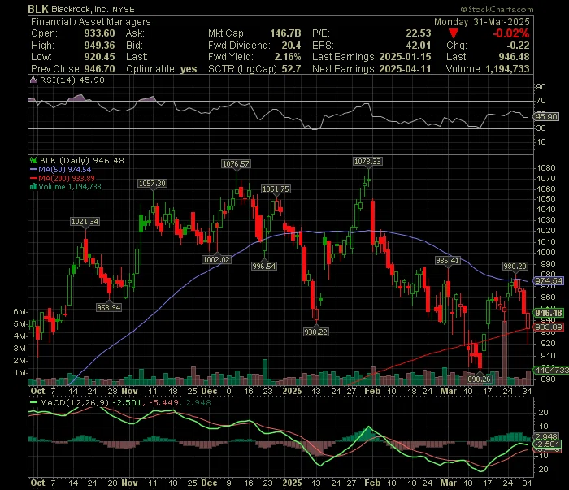Screen dimensions: 569x490
Task: Click the Dec label on price axis
Action: click(x=209, y=392)
